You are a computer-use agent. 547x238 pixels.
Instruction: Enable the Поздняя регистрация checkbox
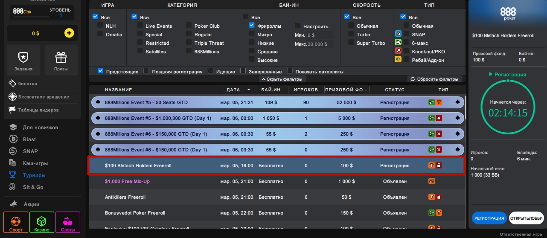click(146, 71)
